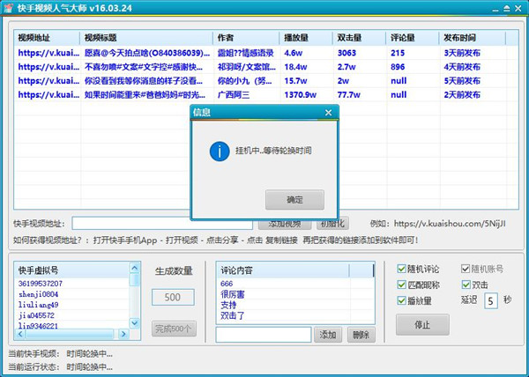
Task: Click play count 1370.9w cell
Action: [301, 95]
